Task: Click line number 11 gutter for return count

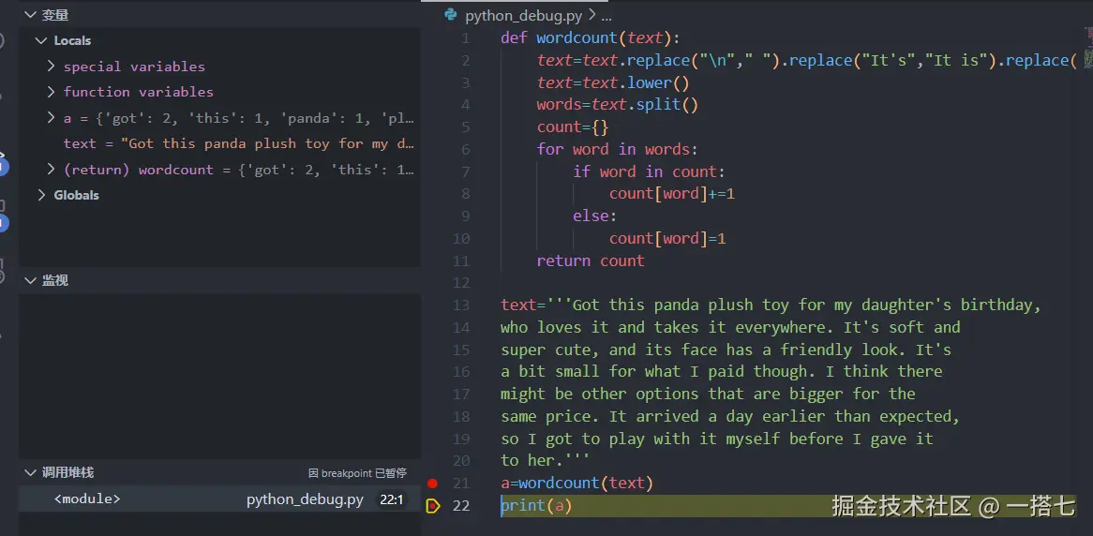Action: click(x=461, y=261)
